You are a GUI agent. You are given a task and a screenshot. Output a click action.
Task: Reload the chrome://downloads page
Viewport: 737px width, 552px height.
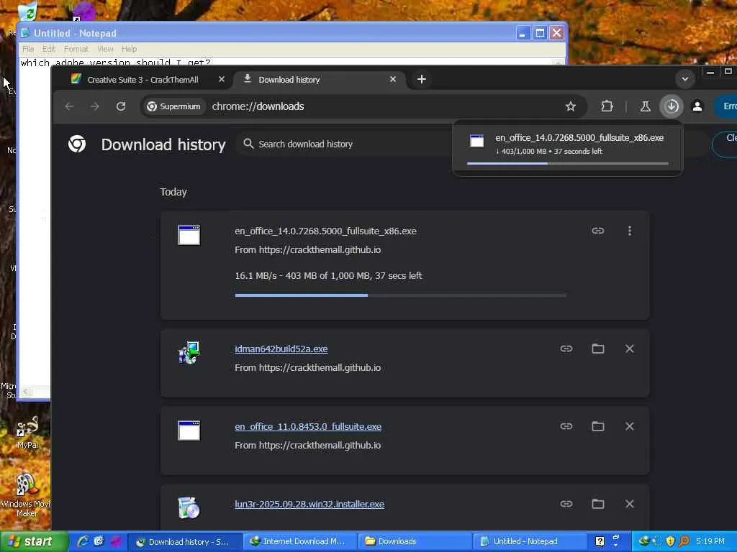[121, 106]
